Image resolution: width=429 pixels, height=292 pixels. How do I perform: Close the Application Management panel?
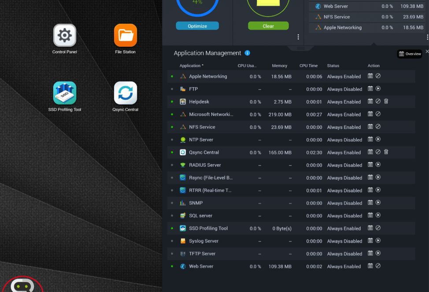click(x=427, y=52)
